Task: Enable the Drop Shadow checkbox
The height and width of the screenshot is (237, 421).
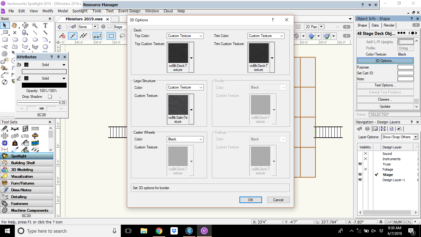Action: coord(50,97)
